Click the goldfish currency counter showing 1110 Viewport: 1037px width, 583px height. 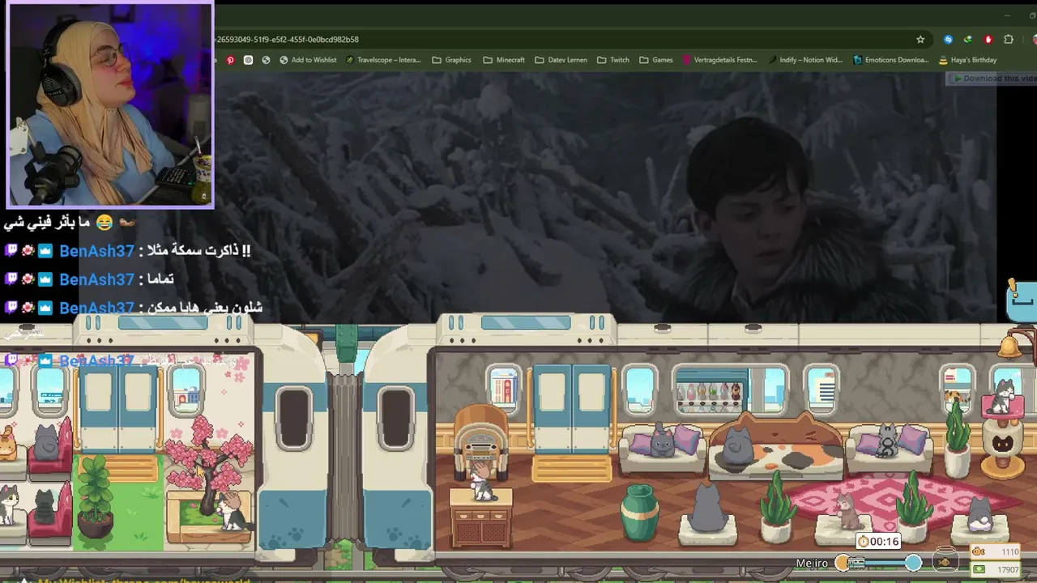coord(996,552)
